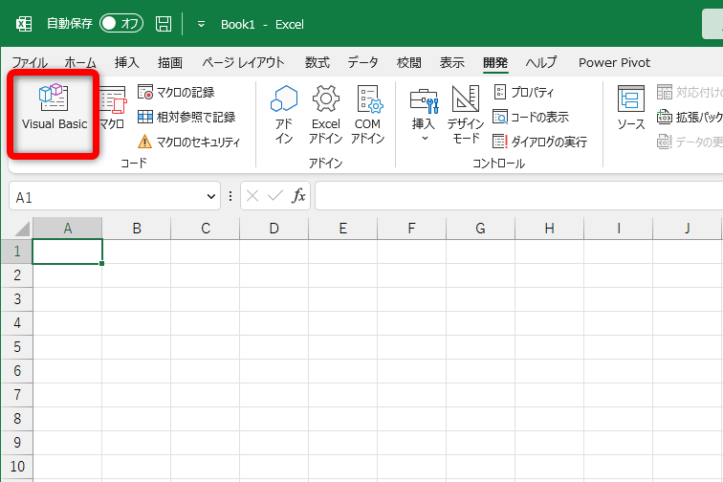Open マクロのセキュリティ settings

pos(189,142)
